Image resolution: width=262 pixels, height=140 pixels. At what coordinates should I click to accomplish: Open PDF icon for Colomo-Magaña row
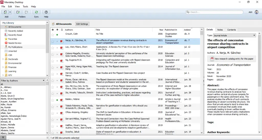(x=62, y=54)
